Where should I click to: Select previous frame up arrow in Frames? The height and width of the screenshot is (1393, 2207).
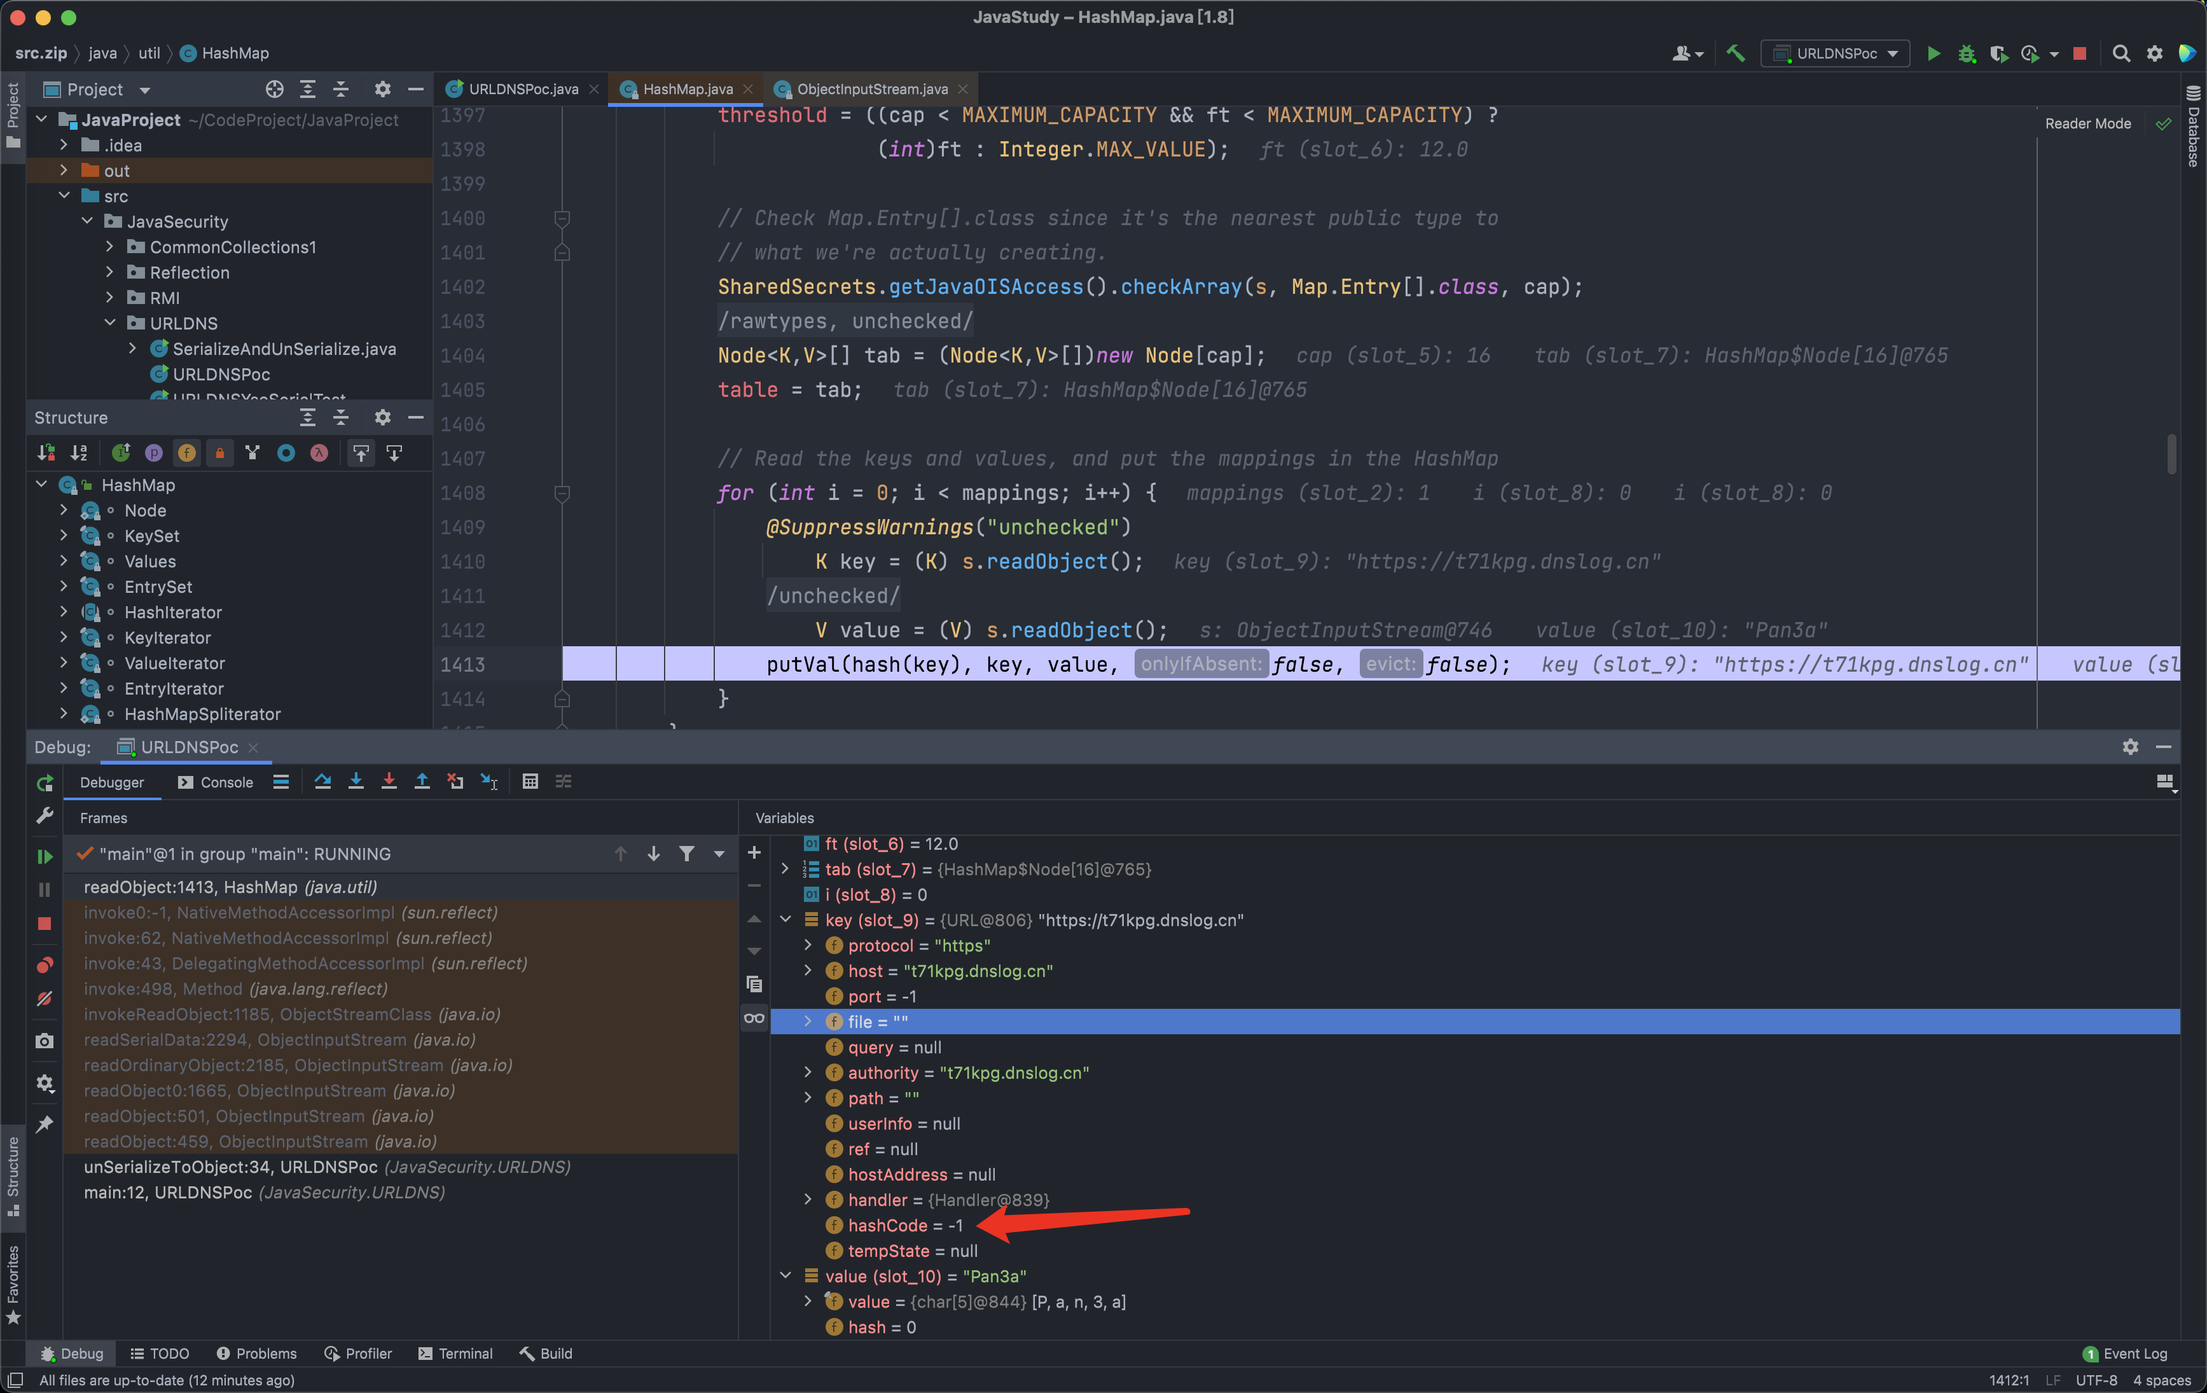click(621, 854)
